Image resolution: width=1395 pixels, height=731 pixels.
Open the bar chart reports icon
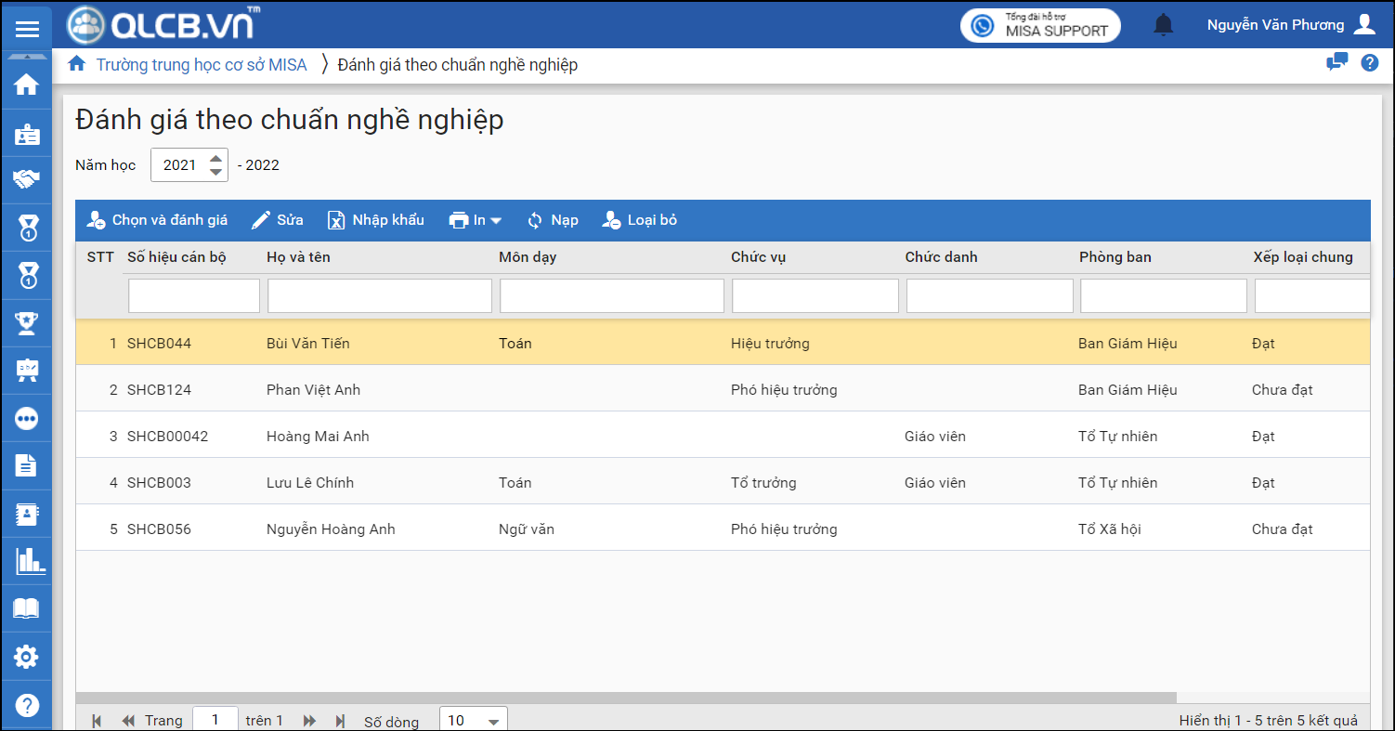point(29,560)
